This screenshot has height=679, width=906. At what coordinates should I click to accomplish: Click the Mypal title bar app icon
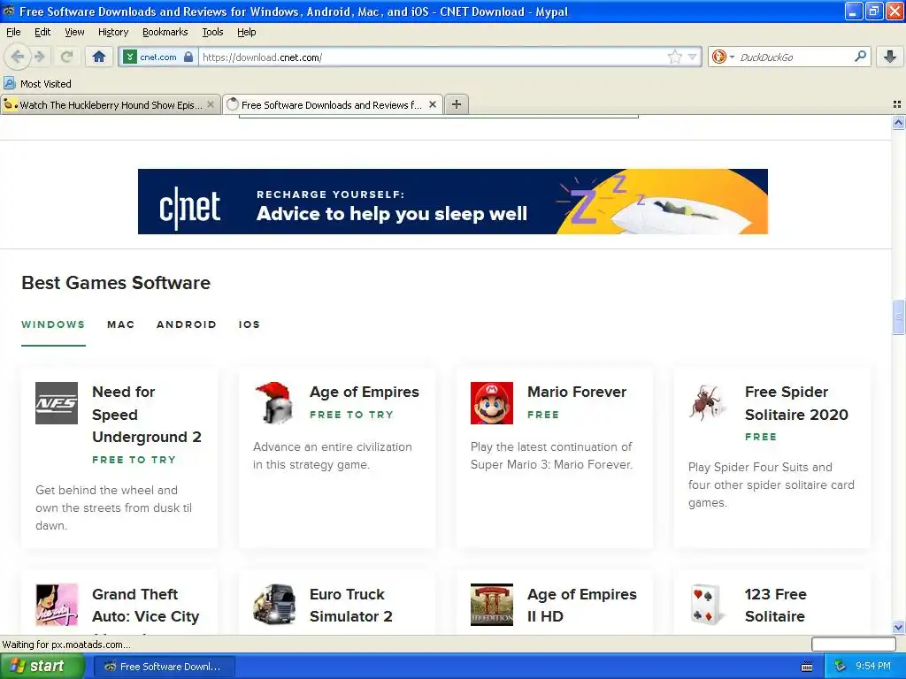[x=9, y=11]
